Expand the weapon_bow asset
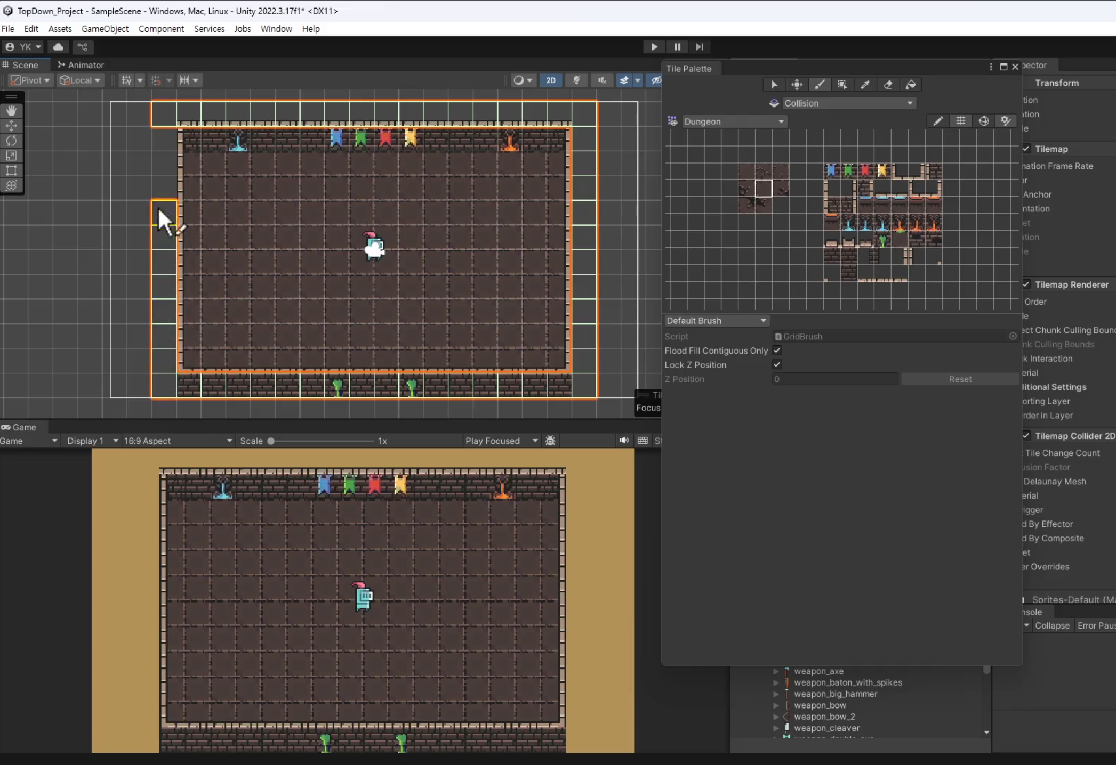 tap(776, 705)
